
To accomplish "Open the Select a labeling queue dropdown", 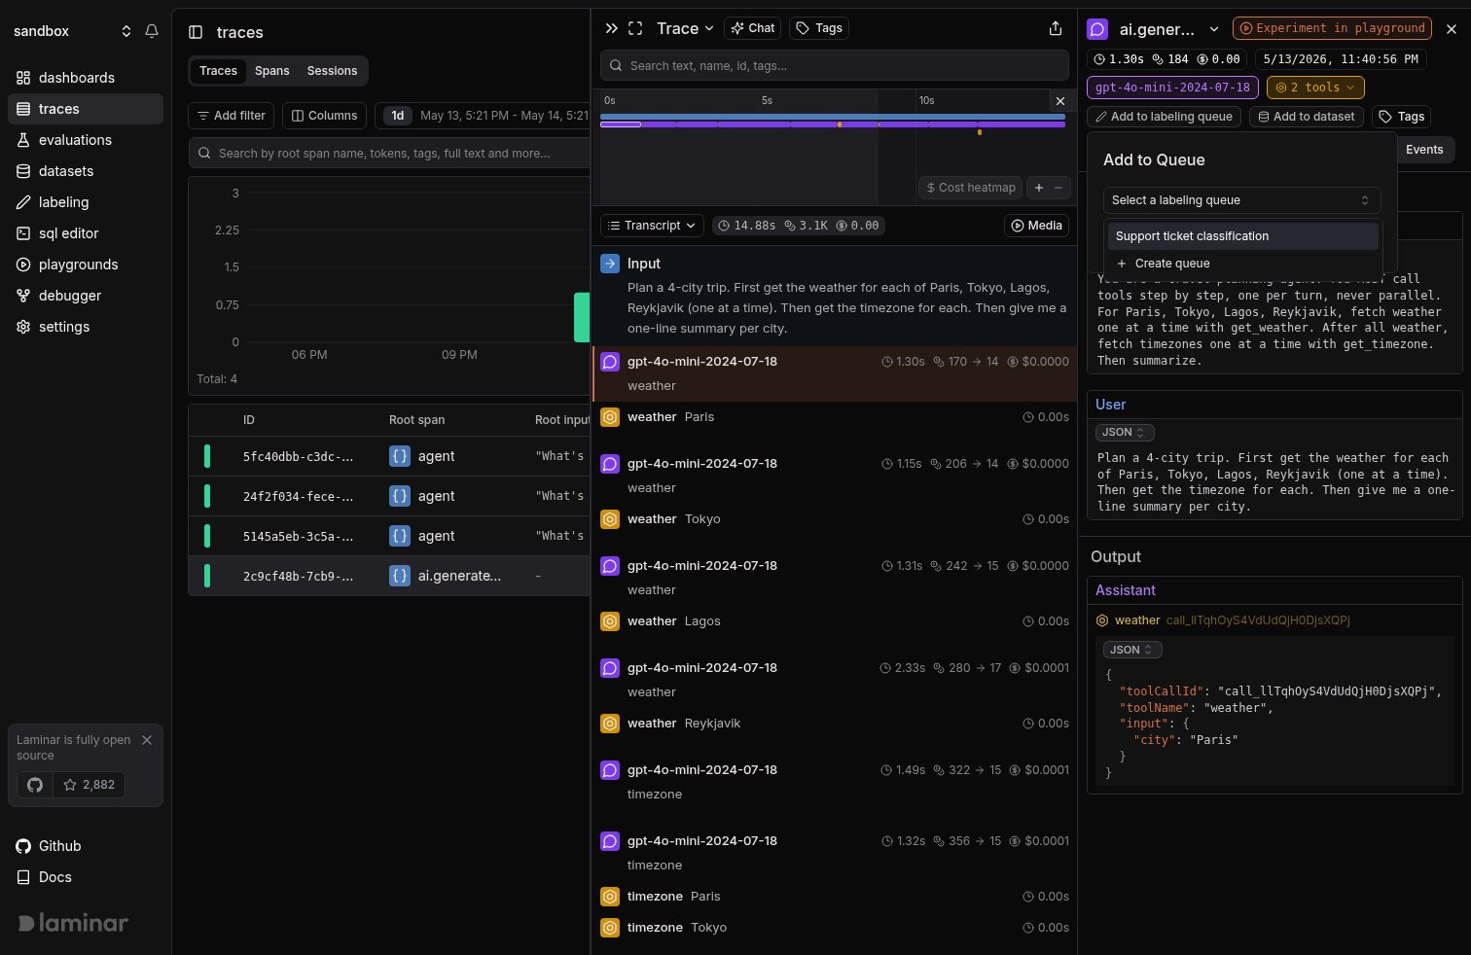I will (1241, 200).
